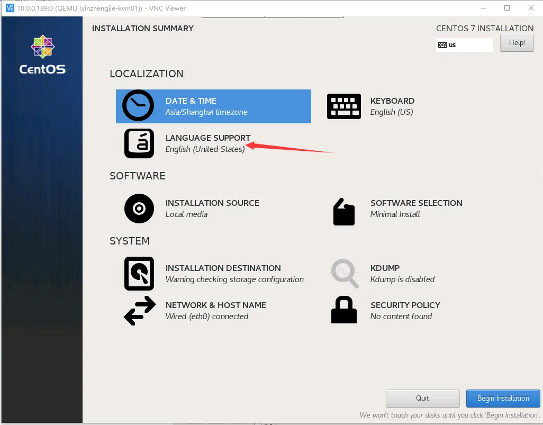Image resolution: width=543 pixels, height=425 pixels.
Task: Click 'Wired (eth0) connected' status text
Action: [x=207, y=317]
